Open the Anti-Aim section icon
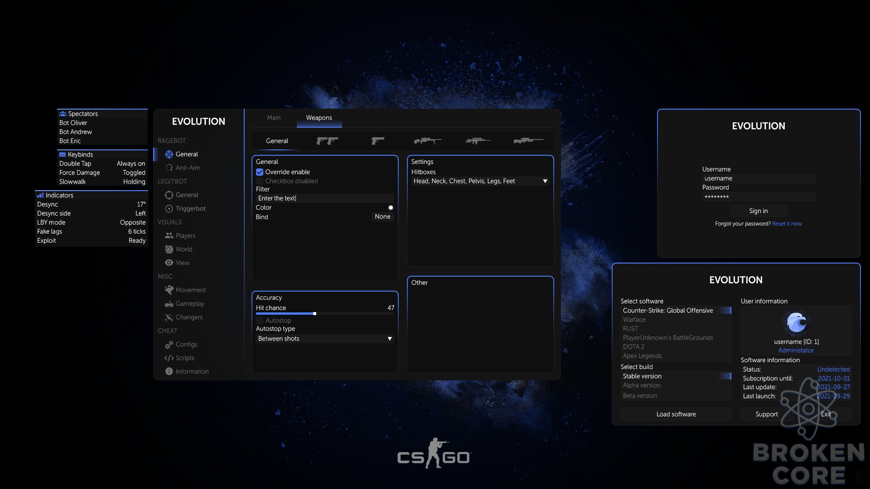The height and width of the screenshot is (489, 870). click(x=169, y=168)
